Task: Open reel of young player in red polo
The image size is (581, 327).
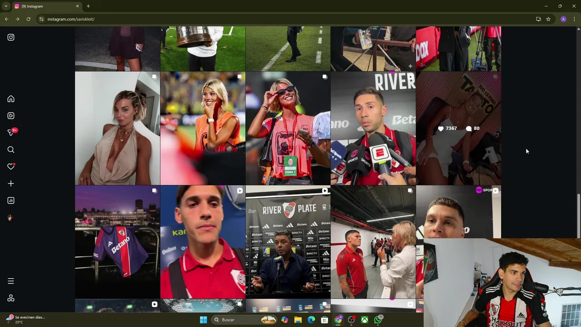Action: tap(203, 242)
